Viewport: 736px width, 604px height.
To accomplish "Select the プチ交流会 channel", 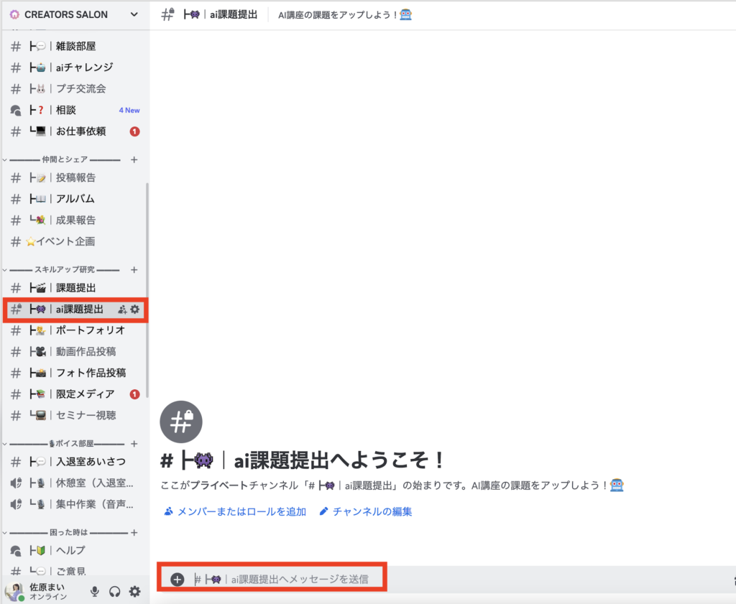I will click(x=75, y=88).
